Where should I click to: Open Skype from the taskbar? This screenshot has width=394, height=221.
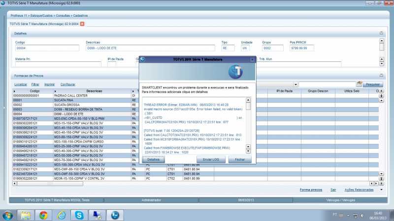(x=79, y=215)
